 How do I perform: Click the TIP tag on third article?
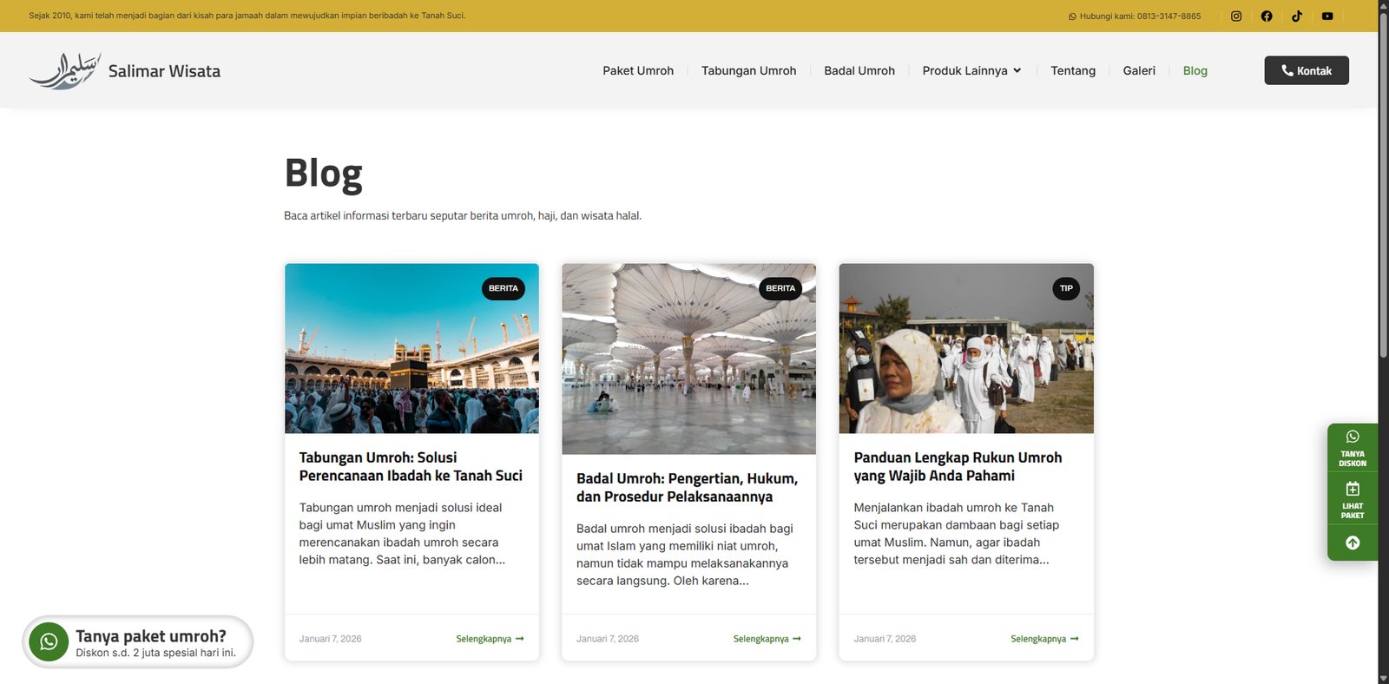pos(1066,288)
